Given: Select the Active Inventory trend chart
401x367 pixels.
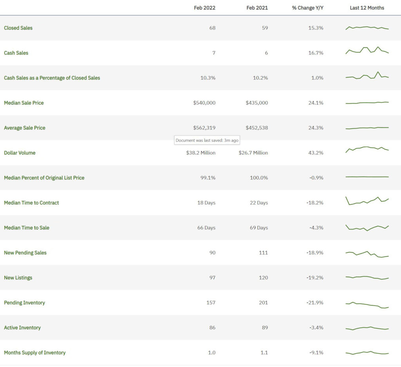Looking at the screenshot, I should coord(367,327).
